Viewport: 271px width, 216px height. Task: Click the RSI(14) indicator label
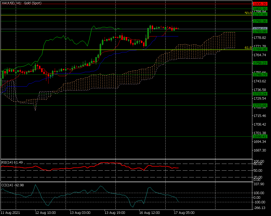pyautogui.click(x=12, y=162)
